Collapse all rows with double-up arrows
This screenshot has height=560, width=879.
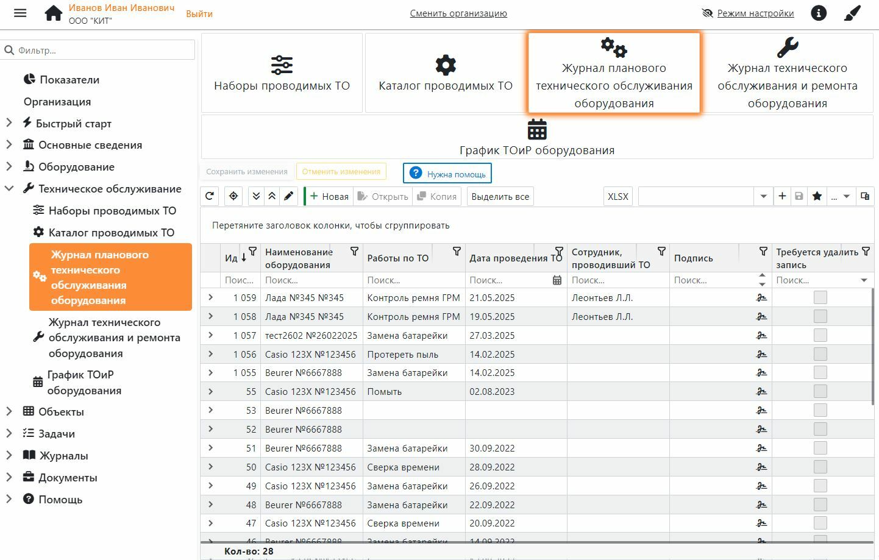click(272, 196)
